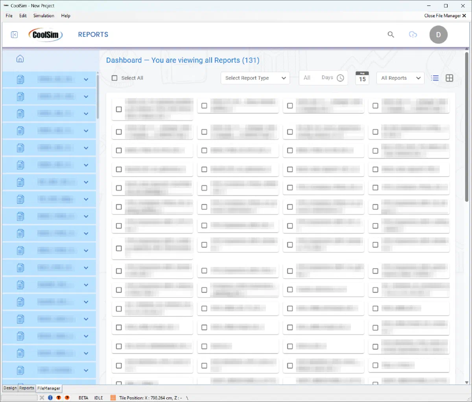Screen dimensions: 472x402
Task: Switch to the Reports bottom tab
Action: tap(27, 388)
